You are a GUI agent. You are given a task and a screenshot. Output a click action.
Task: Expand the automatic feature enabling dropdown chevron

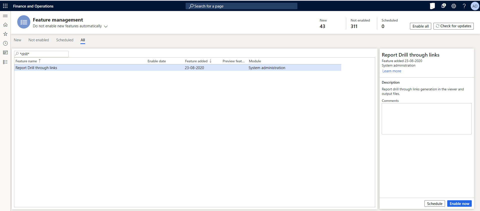(106, 26)
